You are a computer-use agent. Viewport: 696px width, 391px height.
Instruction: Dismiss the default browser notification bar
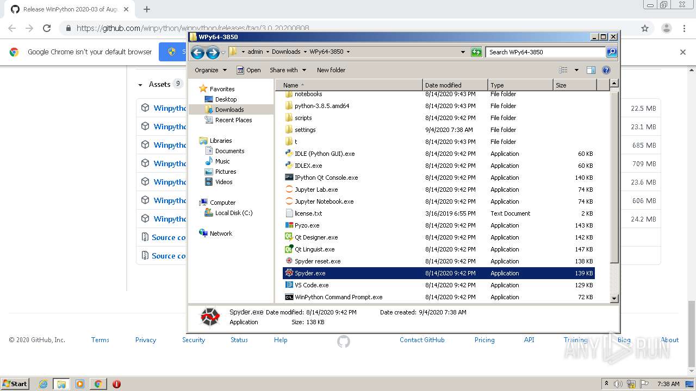(x=683, y=52)
